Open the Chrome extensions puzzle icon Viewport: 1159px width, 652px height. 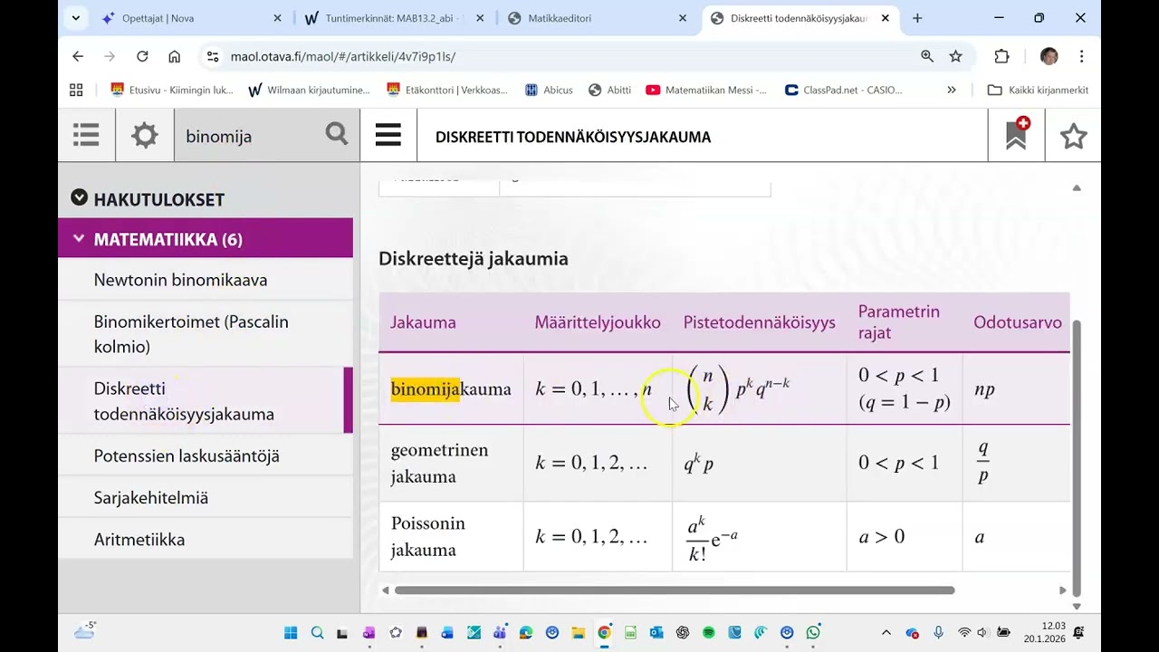(x=1001, y=56)
